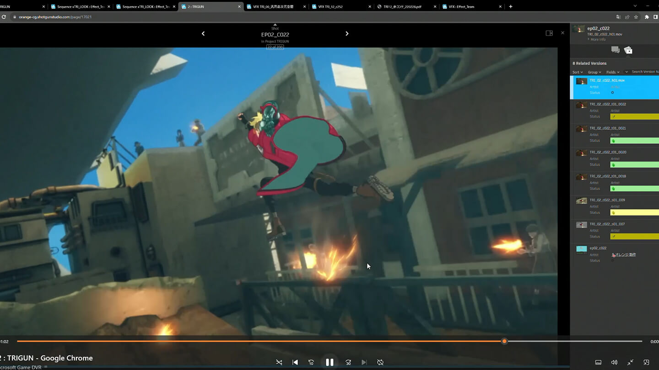Select version TRI_02_c022_s01_009

point(615,207)
